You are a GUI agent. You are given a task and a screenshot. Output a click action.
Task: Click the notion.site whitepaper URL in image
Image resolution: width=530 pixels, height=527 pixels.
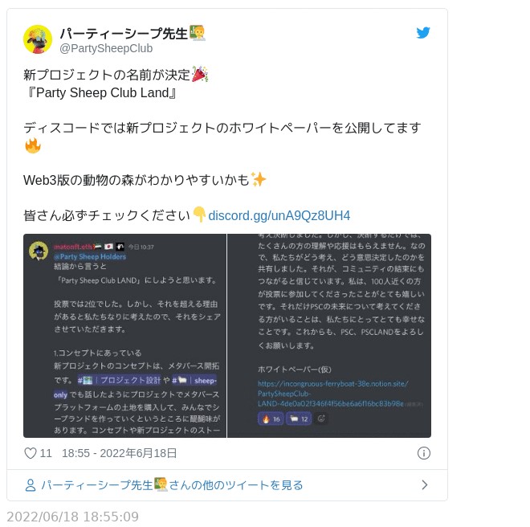tap(333, 394)
